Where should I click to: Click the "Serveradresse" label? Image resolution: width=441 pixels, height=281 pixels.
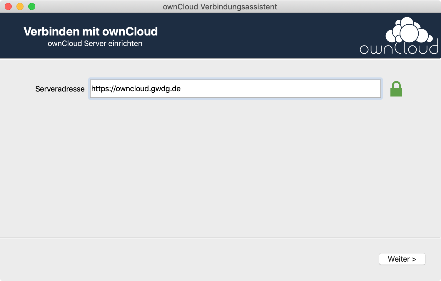(60, 89)
